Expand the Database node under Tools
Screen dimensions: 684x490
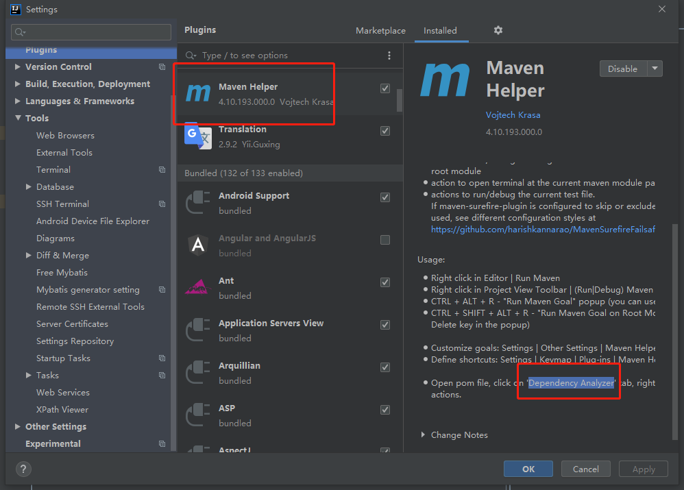click(x=28, y=187)
